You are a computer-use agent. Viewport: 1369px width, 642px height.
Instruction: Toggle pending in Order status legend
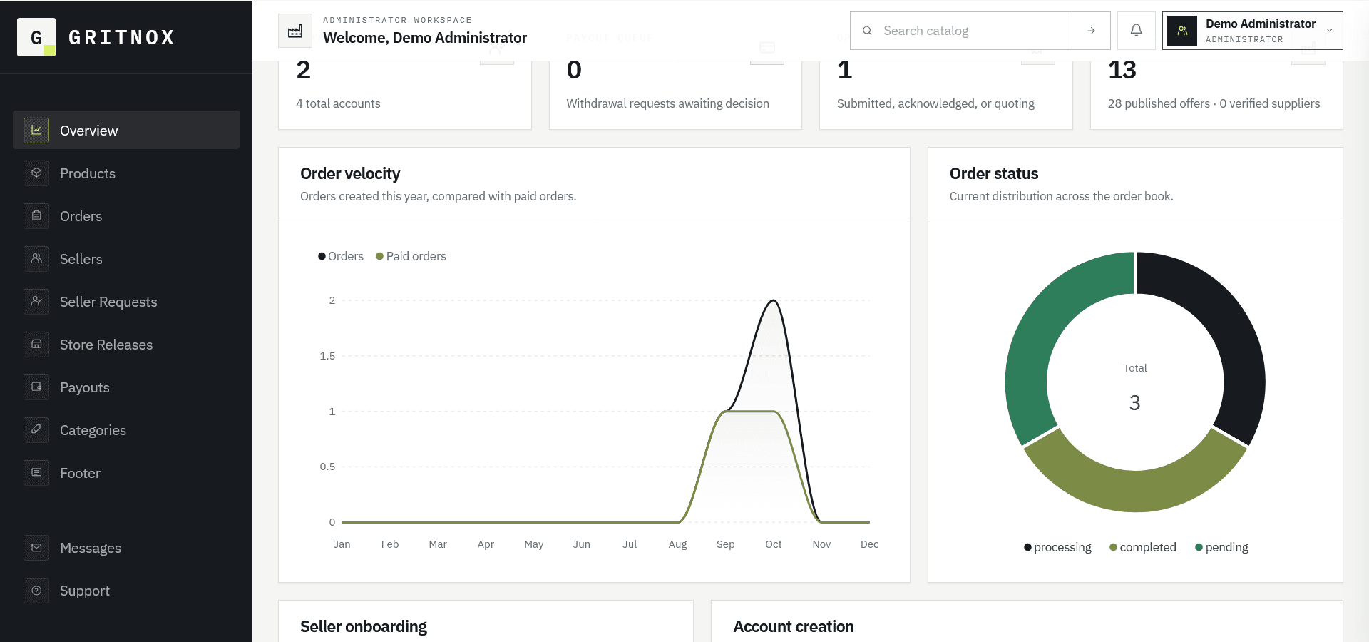1221,547
